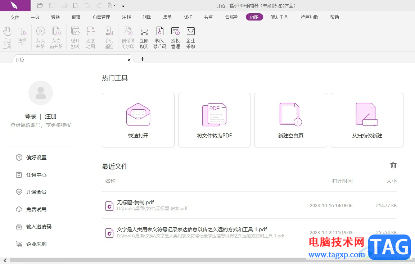
Task: Click the 立即购买 shopping cart icon
Action: pyautogui.click(x=144, y=37)
